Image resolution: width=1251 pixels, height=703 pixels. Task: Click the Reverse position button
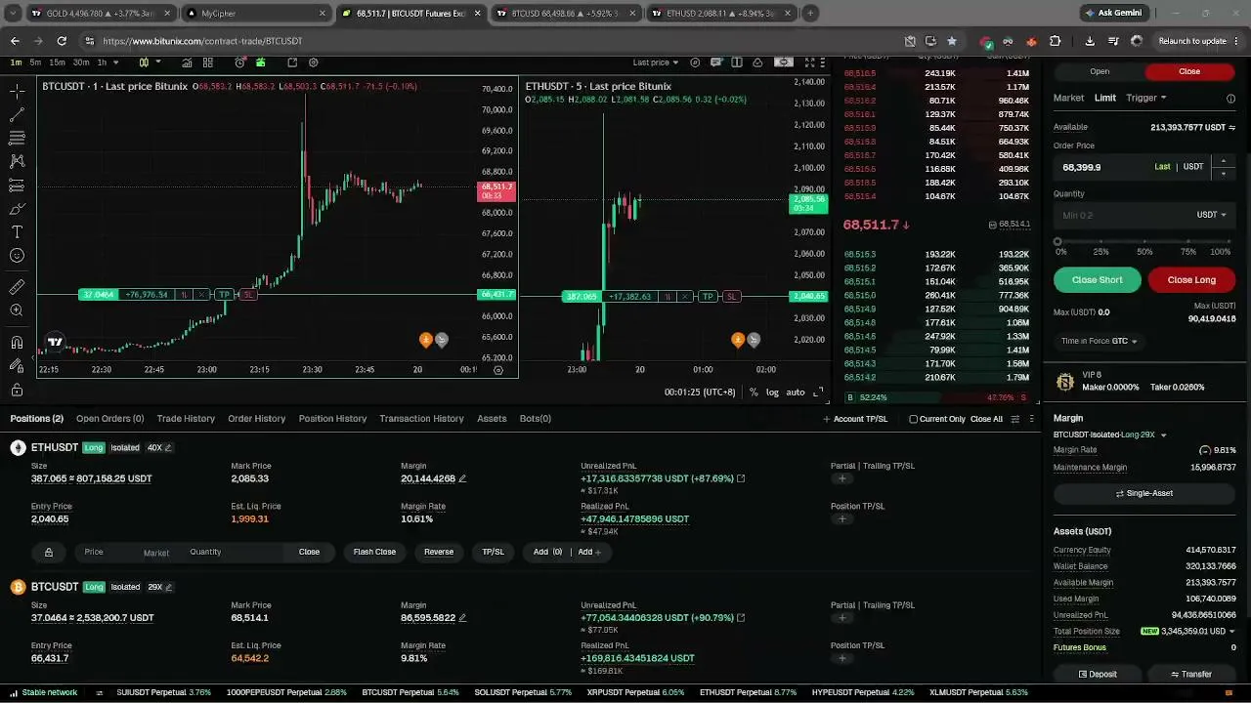tap(439, 552)
